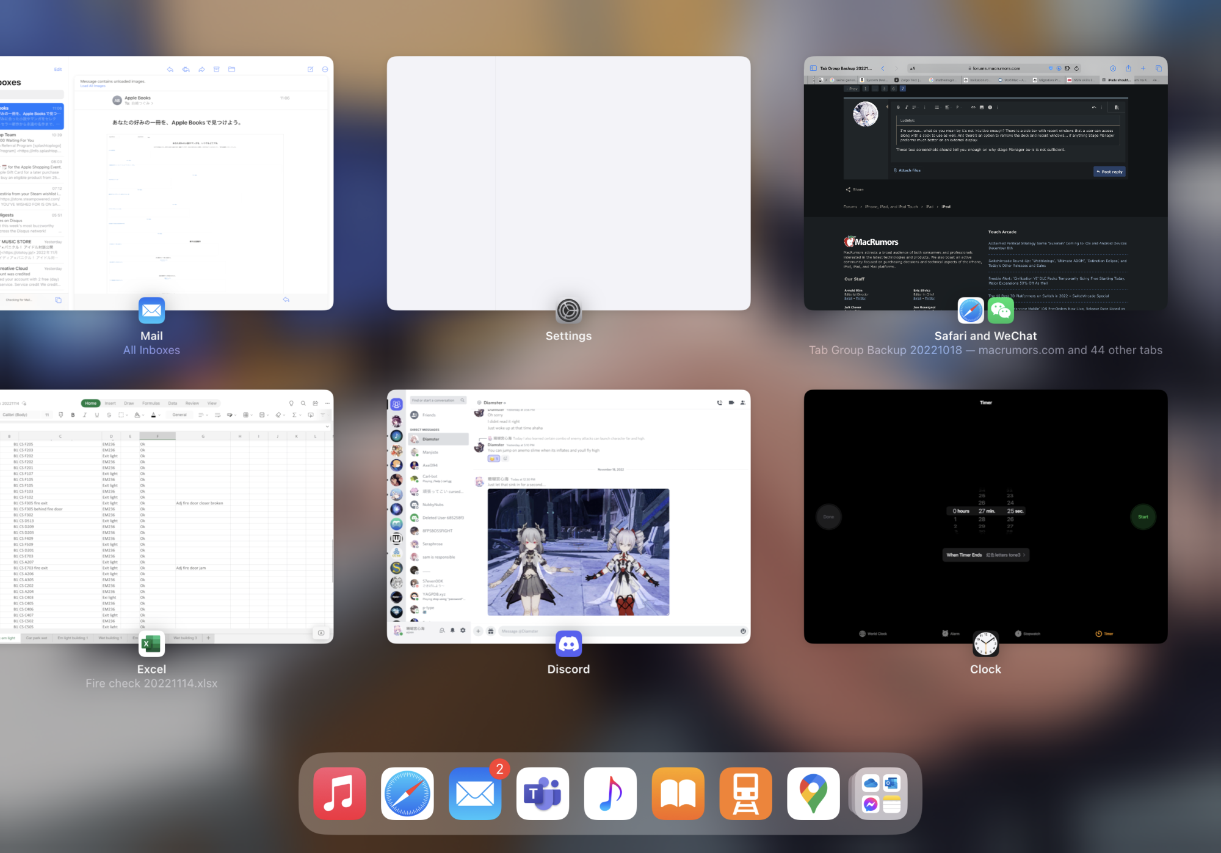Toggle italic formatting in Excel toolbar
Viewport: 1221px width, 853px height.
point(84,415)
